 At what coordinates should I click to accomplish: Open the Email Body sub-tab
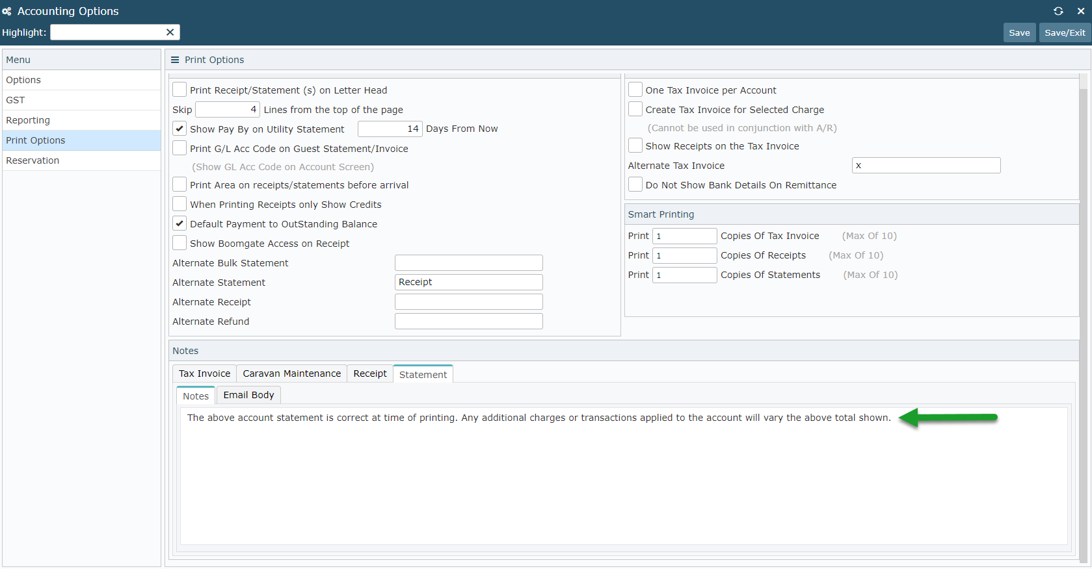[248, 395]
